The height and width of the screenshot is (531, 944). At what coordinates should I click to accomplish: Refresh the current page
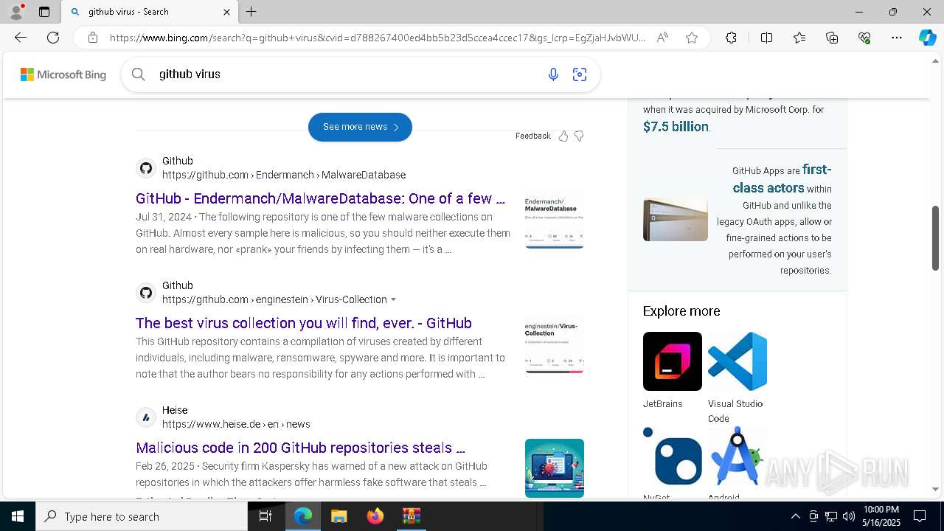pos(53,38)
